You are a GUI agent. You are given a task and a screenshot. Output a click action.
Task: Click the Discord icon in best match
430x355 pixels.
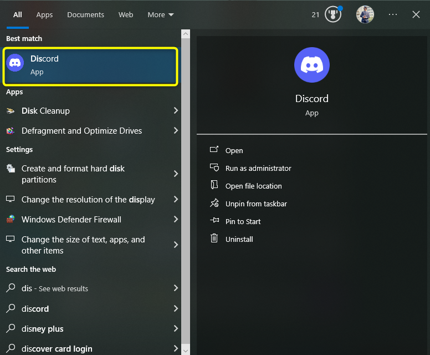[x=15, y=63]
